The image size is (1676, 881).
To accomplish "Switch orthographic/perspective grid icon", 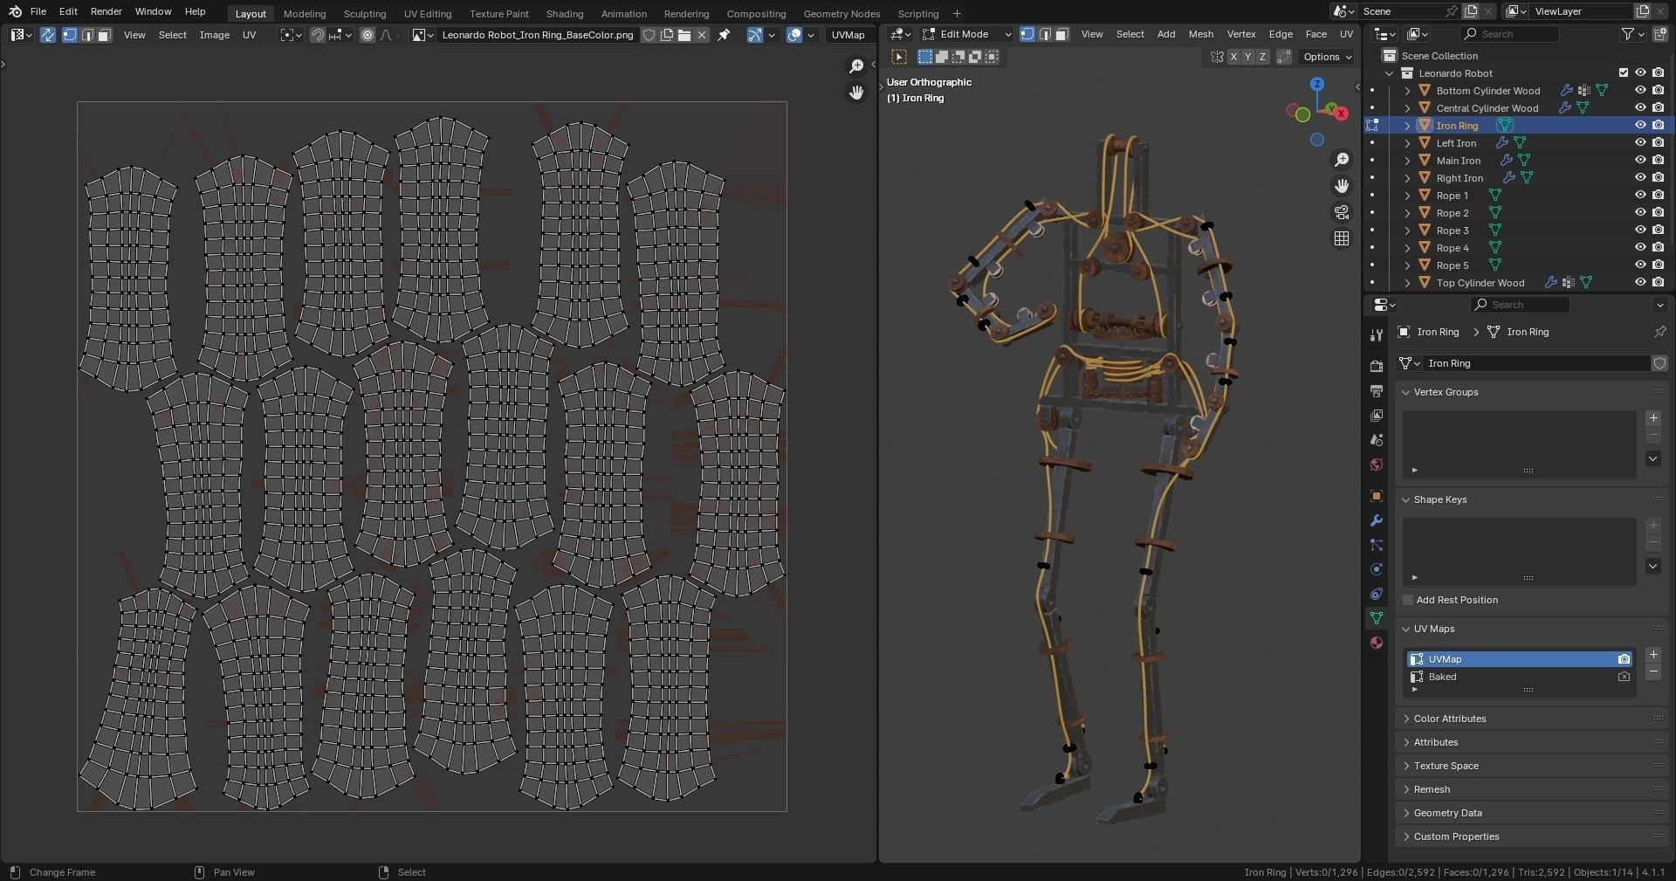I will pos(1342,238).
